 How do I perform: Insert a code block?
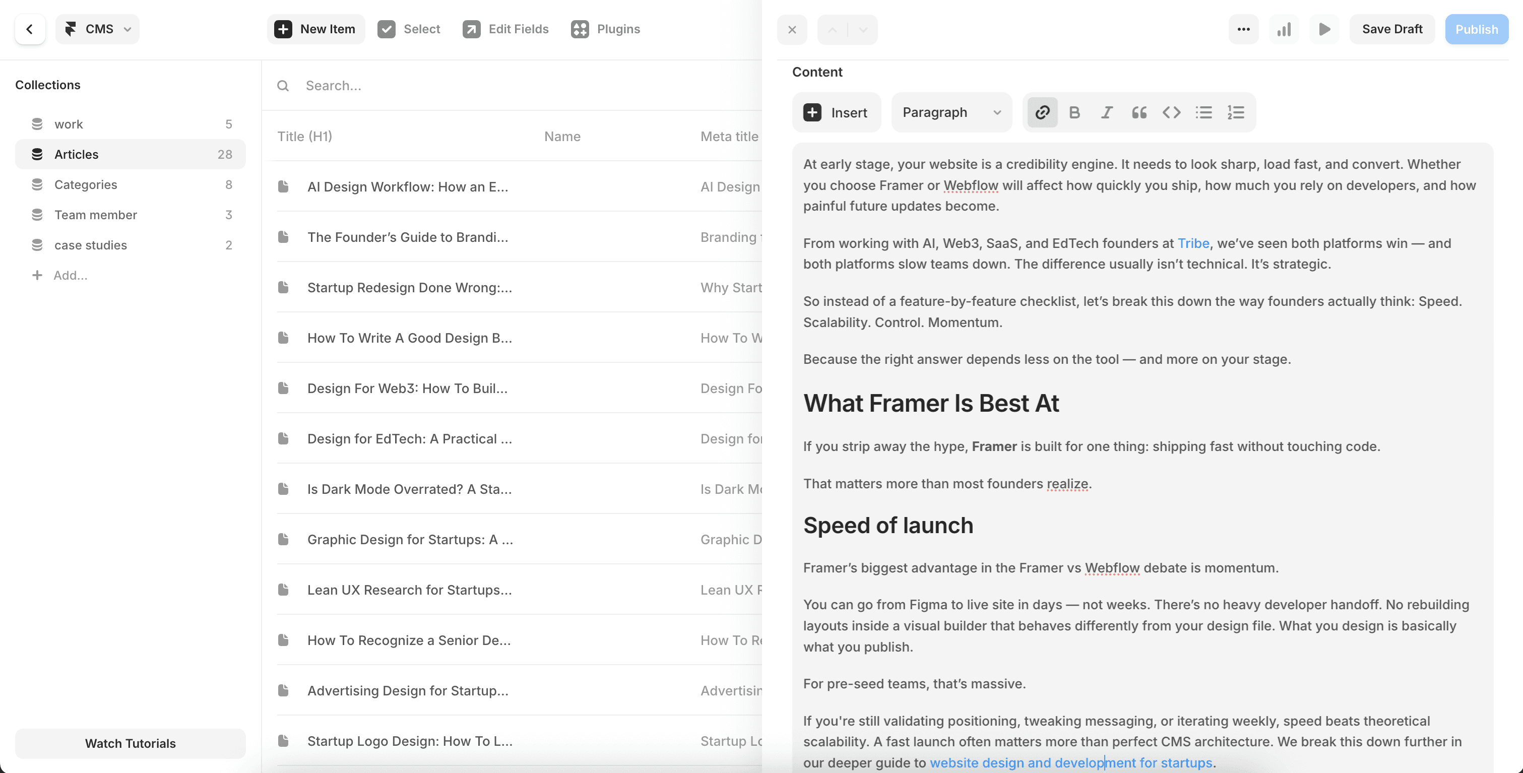pos(1171,112)
